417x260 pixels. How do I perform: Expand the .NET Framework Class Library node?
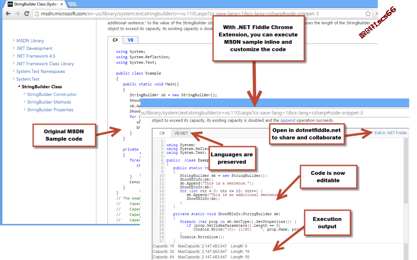pyautogui.click(x=14, y=63)
